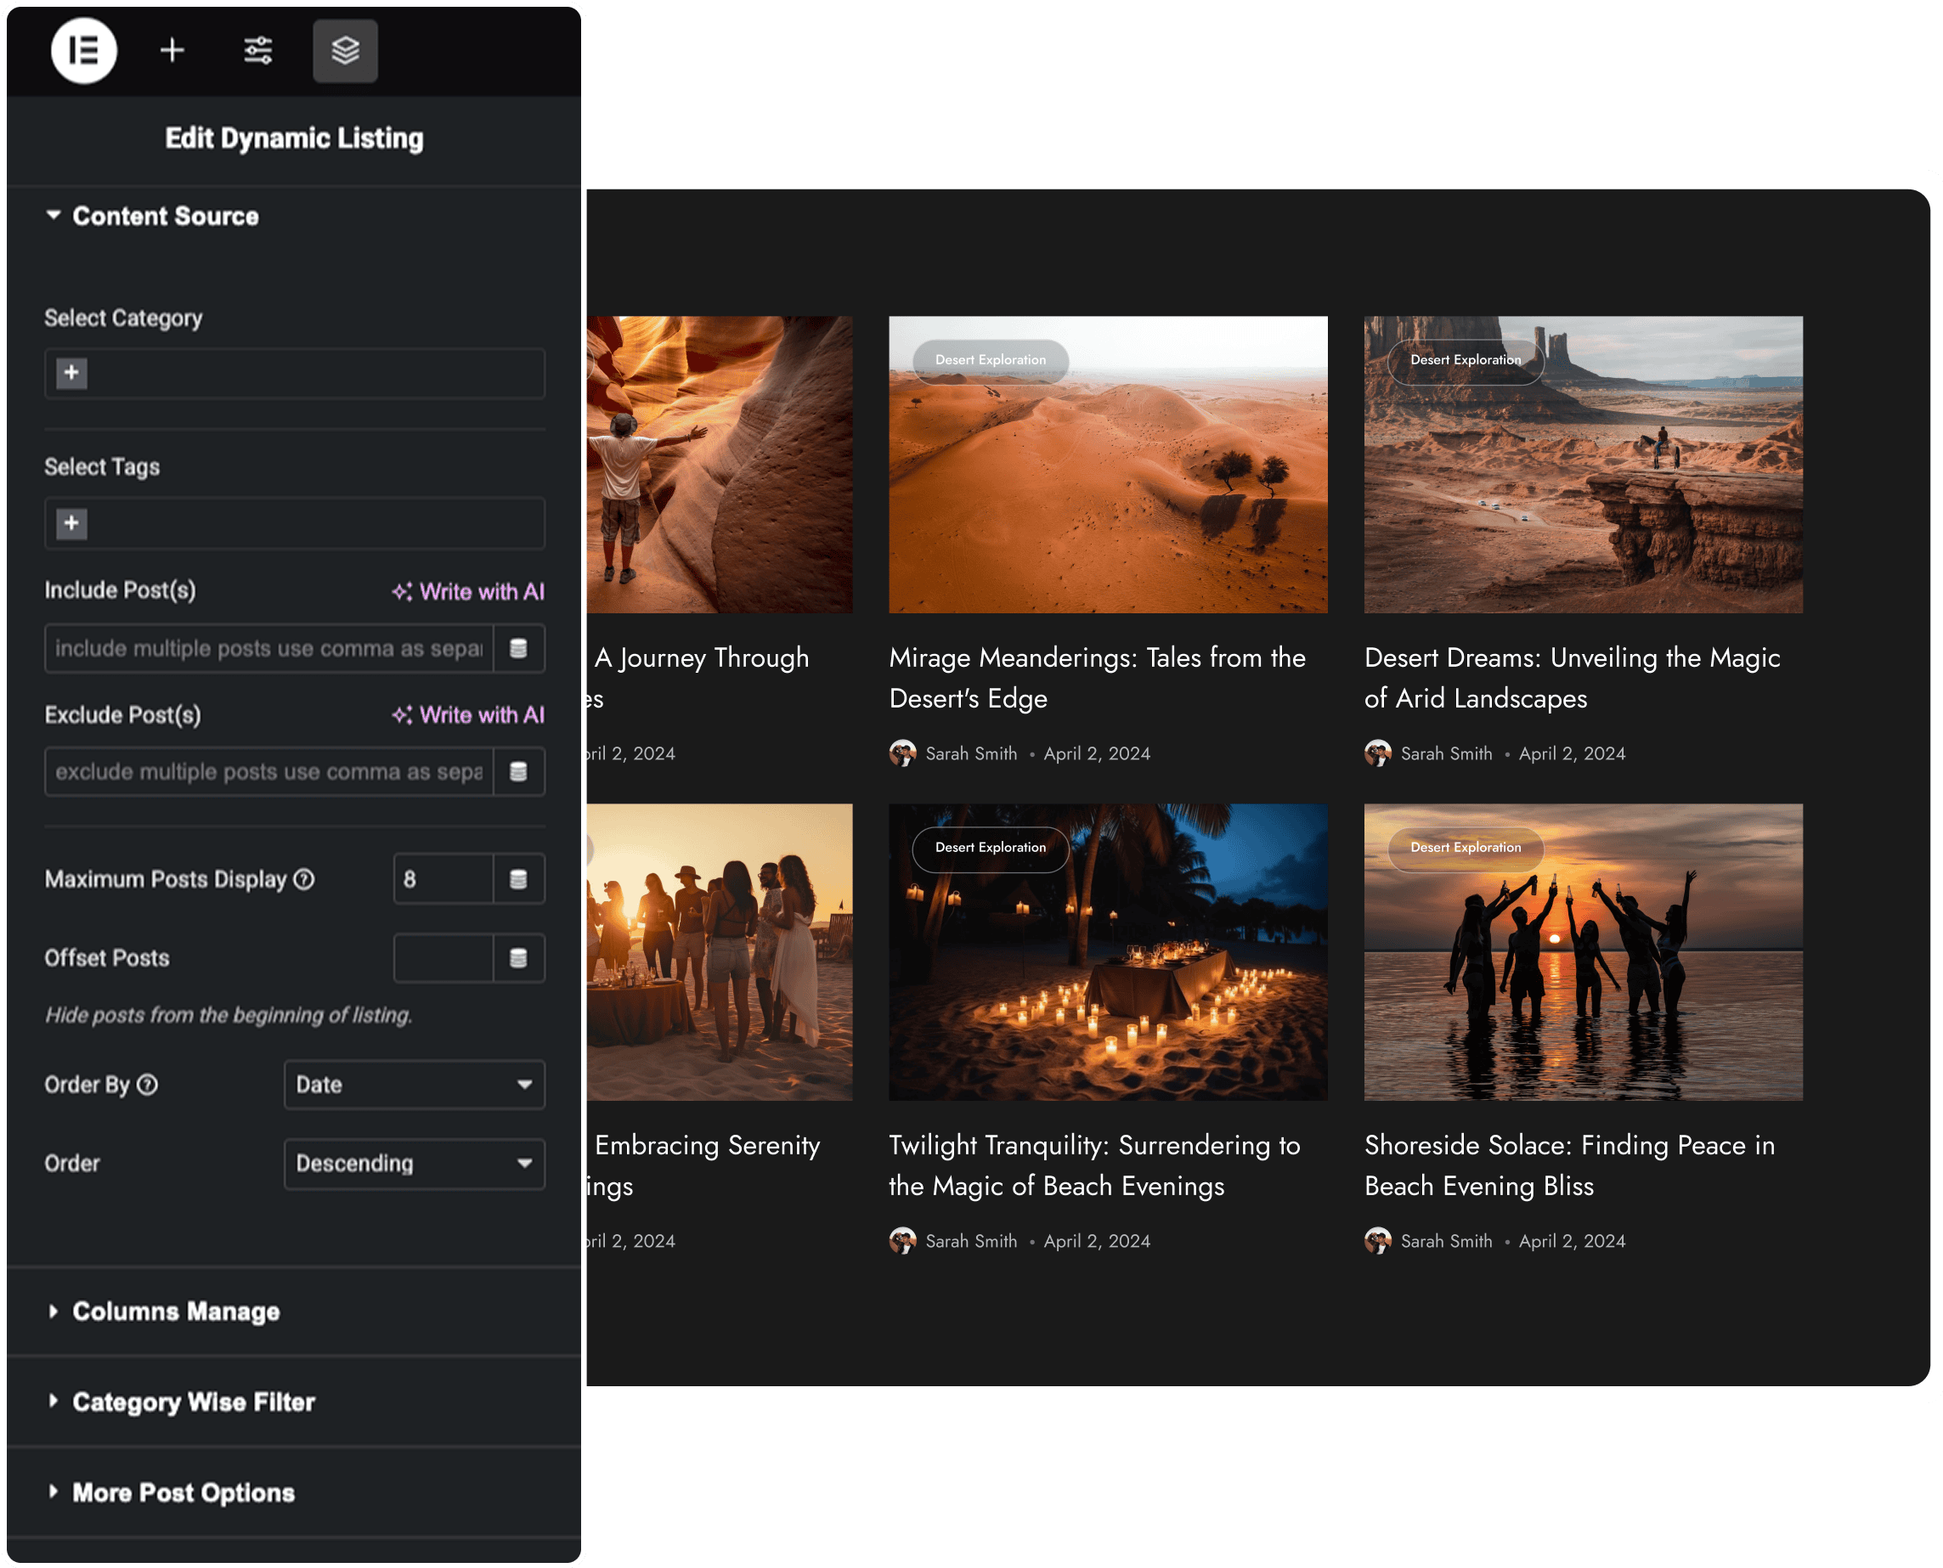Click dynamic tags icon for Exclude Post(s)
The height and width of the screenshot is (1568, 1943).
tap(518, 771)
